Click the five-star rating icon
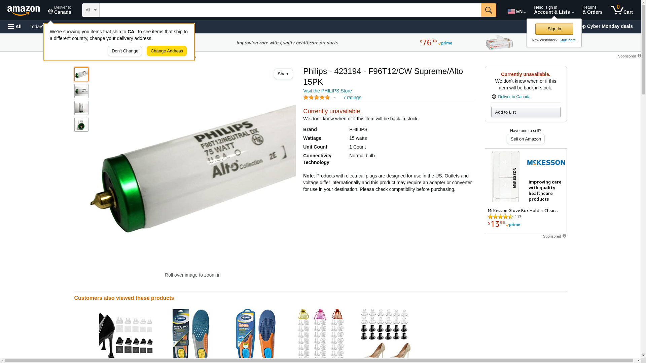 (317, 97)
